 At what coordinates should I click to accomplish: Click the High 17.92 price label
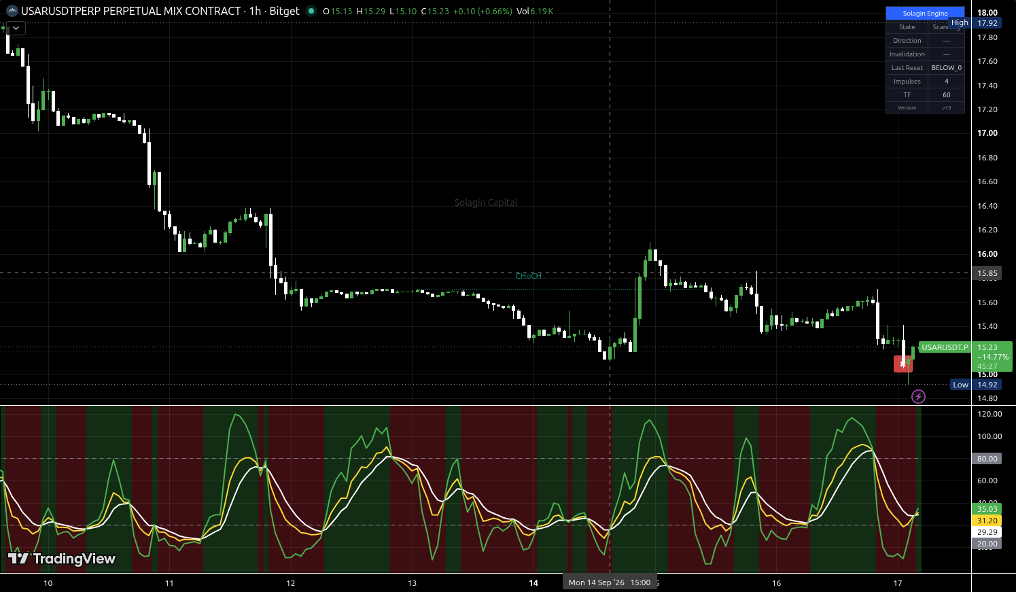tap(974, 23)
